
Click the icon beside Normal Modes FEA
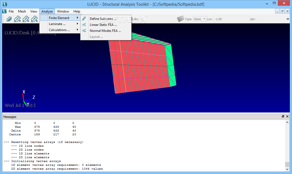(x=84, y=31)
